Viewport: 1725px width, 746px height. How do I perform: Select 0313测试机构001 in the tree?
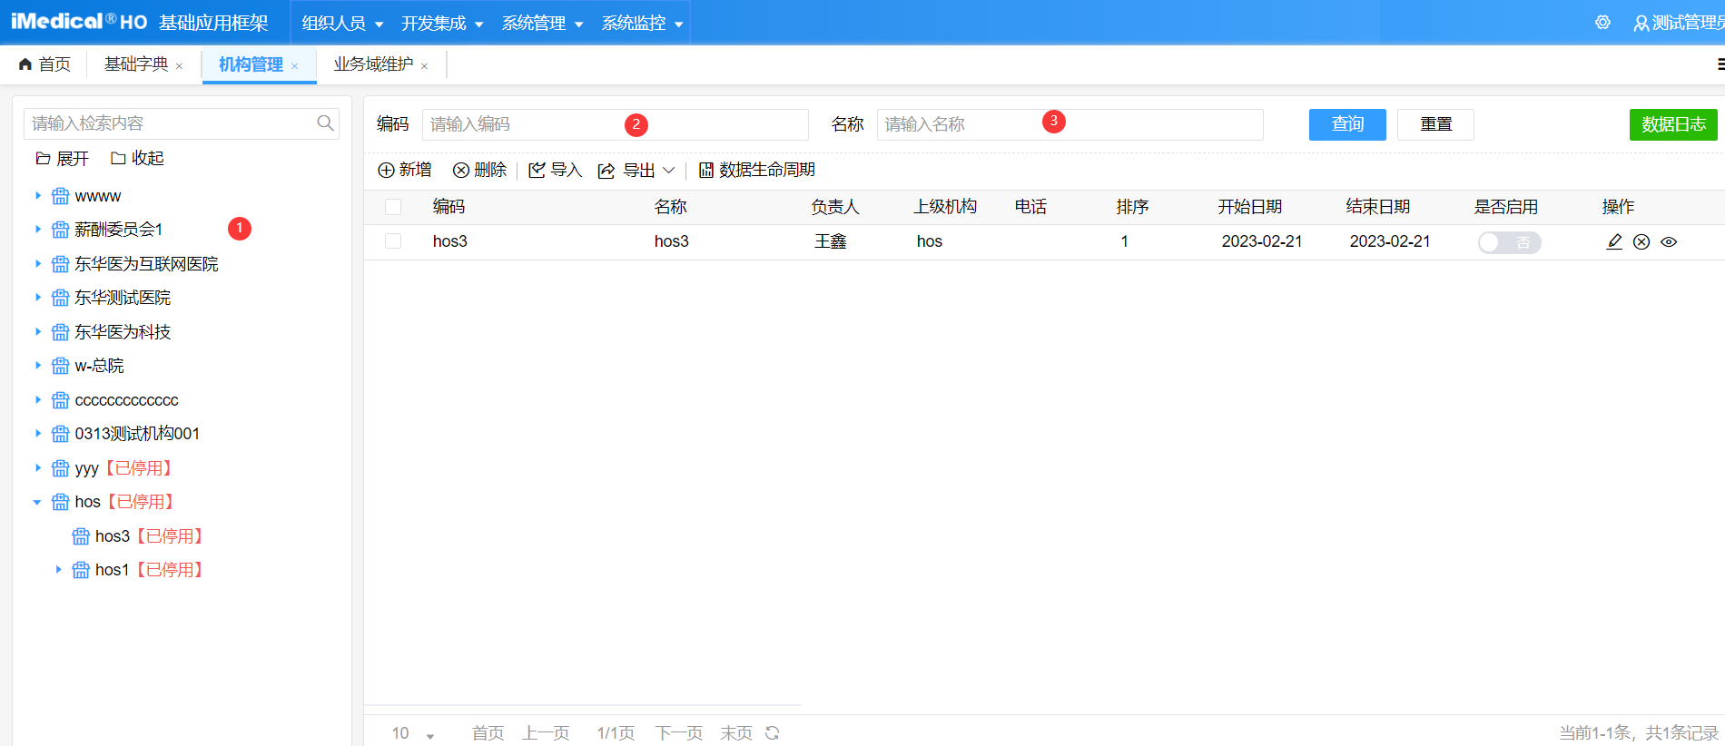(x=137, y=434)
